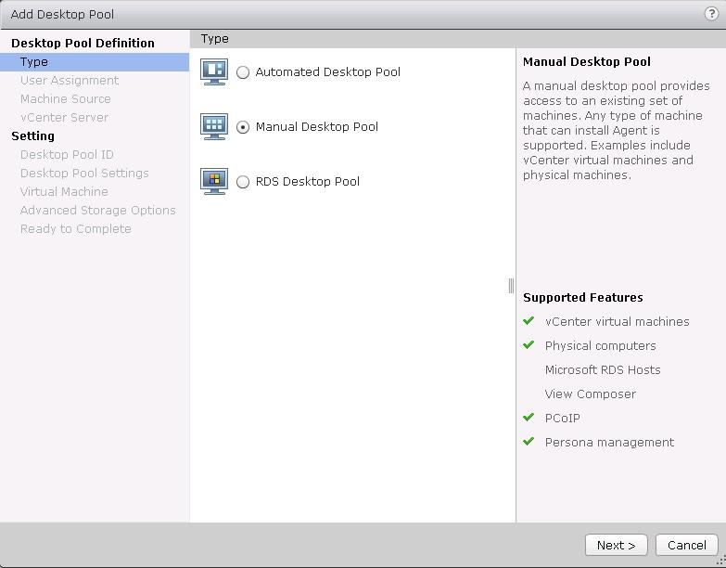Click the RDS Desktop Pool monitor icon
This screenshot has height=568, width=726.
[214, 181]
